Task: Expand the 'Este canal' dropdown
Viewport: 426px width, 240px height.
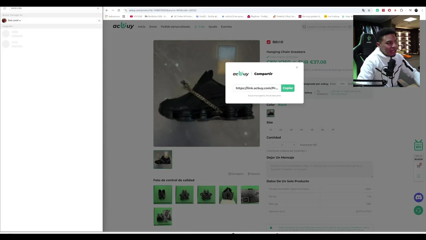Action: click(15, 20)
